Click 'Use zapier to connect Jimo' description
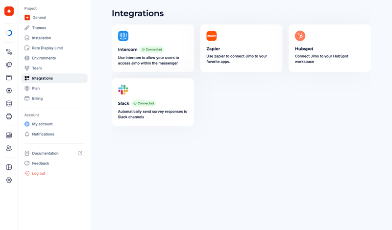 [x=237, y=59]
